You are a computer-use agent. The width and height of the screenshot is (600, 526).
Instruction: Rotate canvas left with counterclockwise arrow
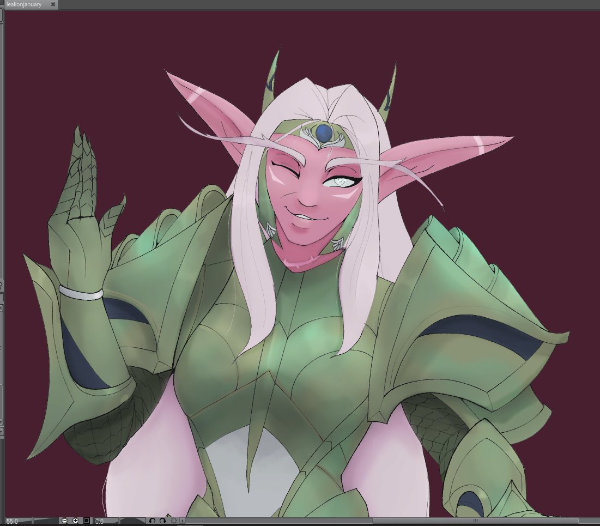[152, 521]
